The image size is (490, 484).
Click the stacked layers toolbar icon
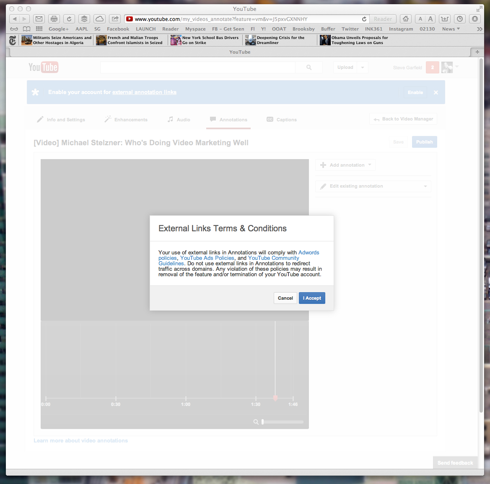coord(84,19)
